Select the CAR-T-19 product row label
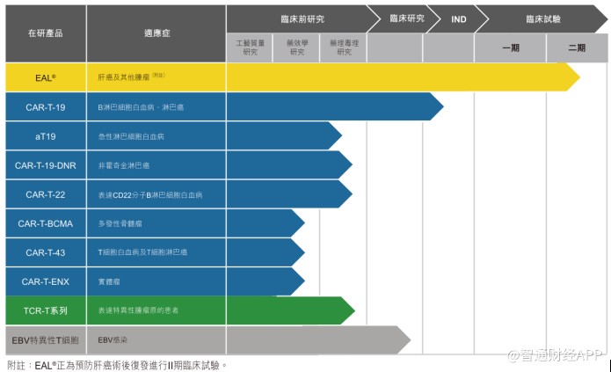This screenshot has width=611, height=372. (46, 106)
